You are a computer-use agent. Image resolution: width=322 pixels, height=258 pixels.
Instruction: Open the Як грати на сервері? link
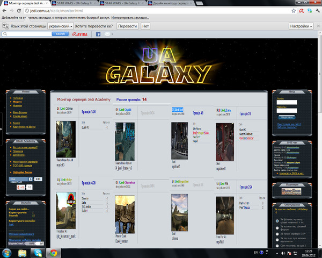25,147
